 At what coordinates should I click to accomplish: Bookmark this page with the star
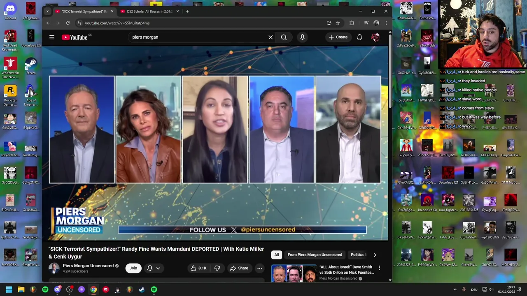pos(338,23)
